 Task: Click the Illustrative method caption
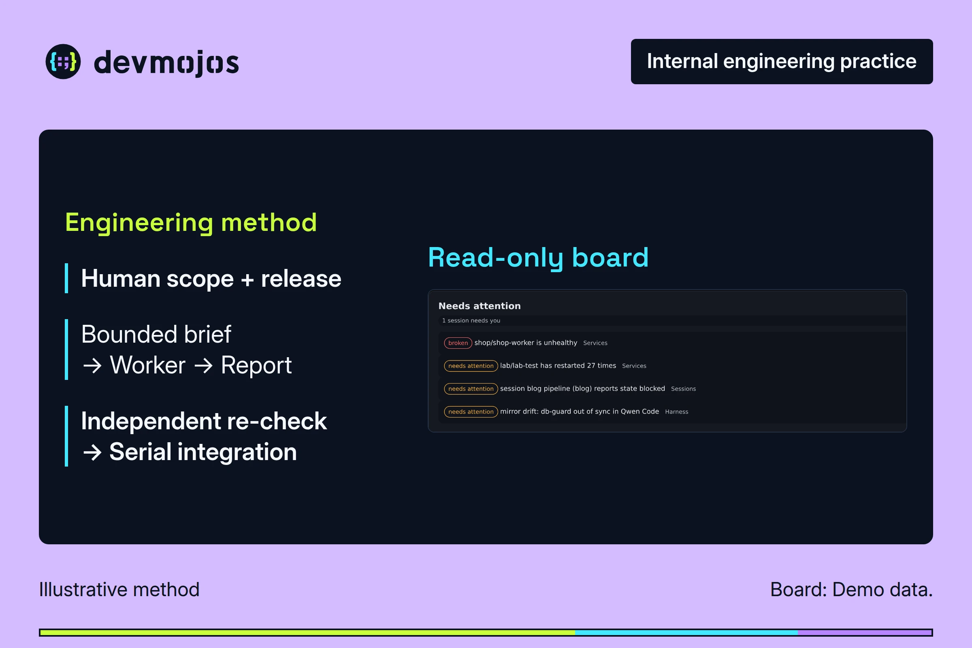click(x=119, y=589)
